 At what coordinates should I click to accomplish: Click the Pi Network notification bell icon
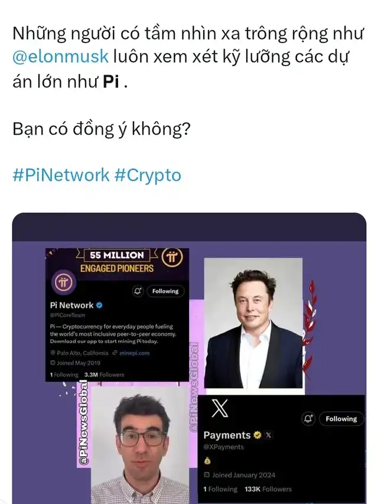coord(138,291)
